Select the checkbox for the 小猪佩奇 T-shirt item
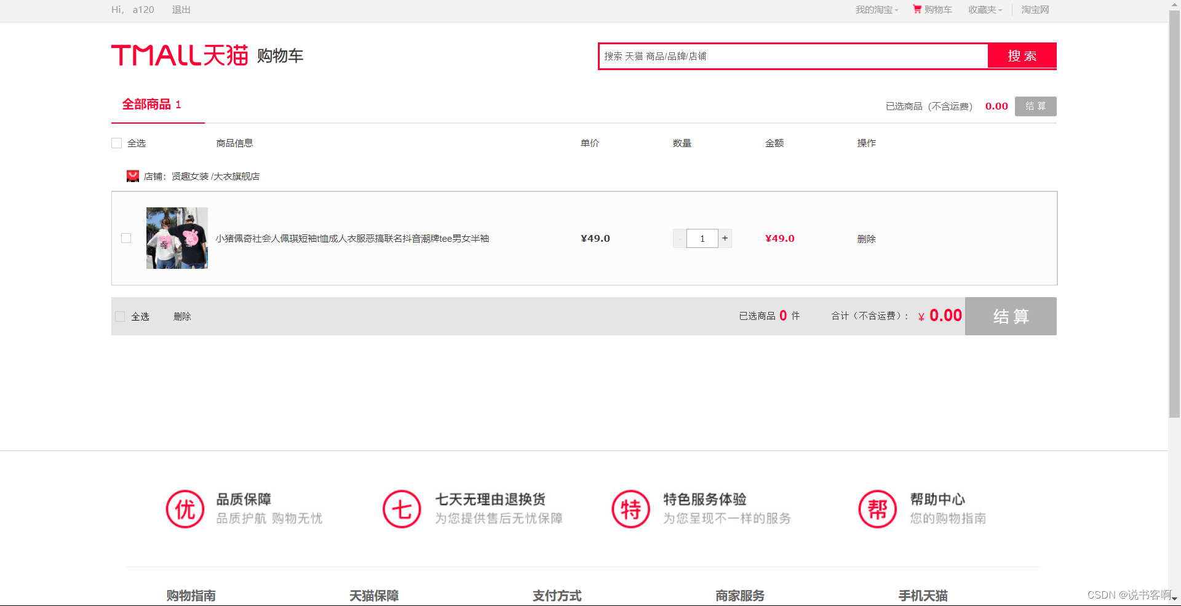This screenshot has width=1181, height=606. coord(126,238)
